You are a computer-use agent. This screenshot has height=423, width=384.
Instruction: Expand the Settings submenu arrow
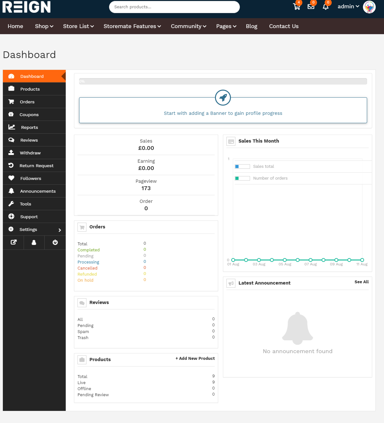point(60,230)
